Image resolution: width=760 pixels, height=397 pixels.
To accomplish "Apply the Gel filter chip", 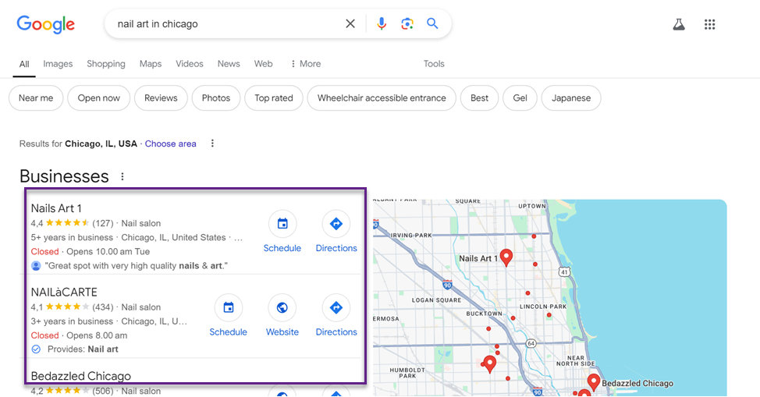I will click(520, 98).
